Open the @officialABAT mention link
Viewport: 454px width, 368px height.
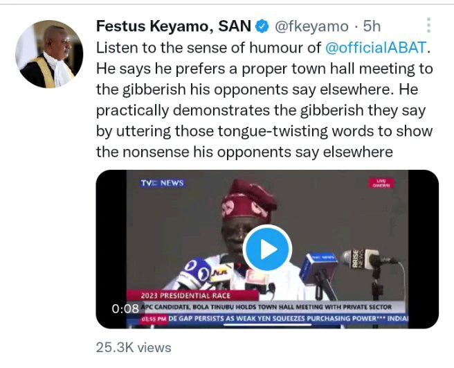[x=376, y=48]
